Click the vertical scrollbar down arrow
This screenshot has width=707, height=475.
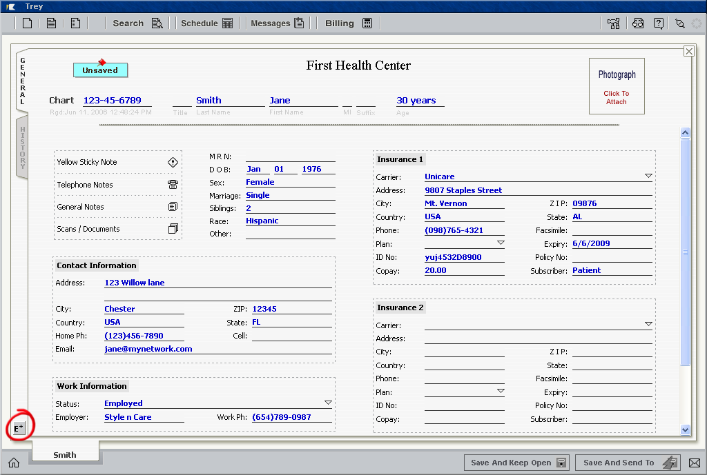pyautogui.click(x=685, y=429)
